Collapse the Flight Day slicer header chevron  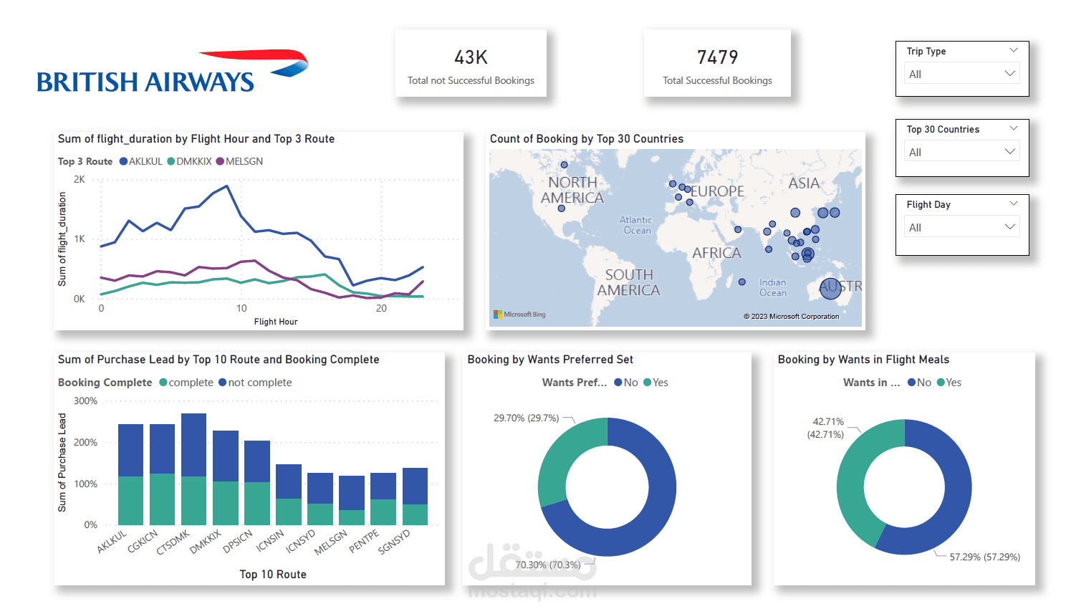point(1013,203)
